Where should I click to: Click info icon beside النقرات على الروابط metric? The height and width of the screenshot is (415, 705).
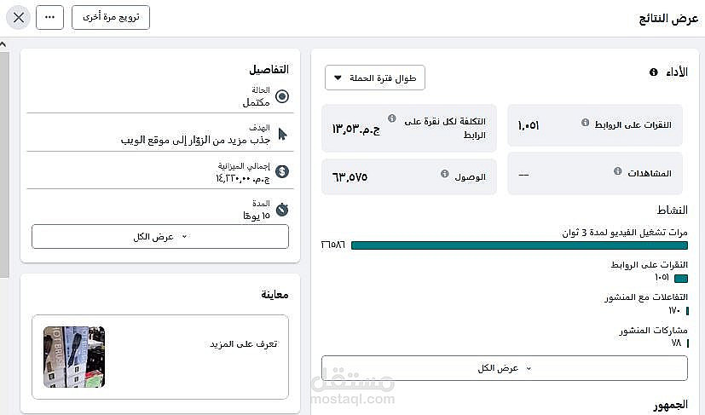click(x=585, y=123)
